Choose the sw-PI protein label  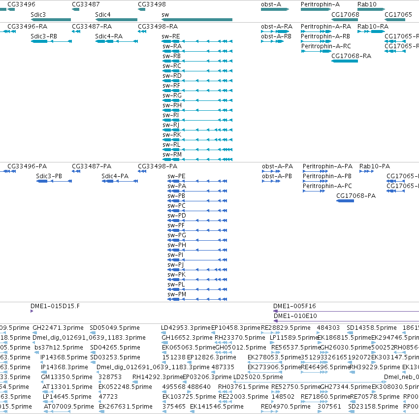(x=175, y=255)
